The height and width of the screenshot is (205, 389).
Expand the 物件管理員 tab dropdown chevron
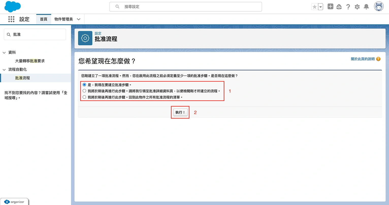click(x=79, y=19)
